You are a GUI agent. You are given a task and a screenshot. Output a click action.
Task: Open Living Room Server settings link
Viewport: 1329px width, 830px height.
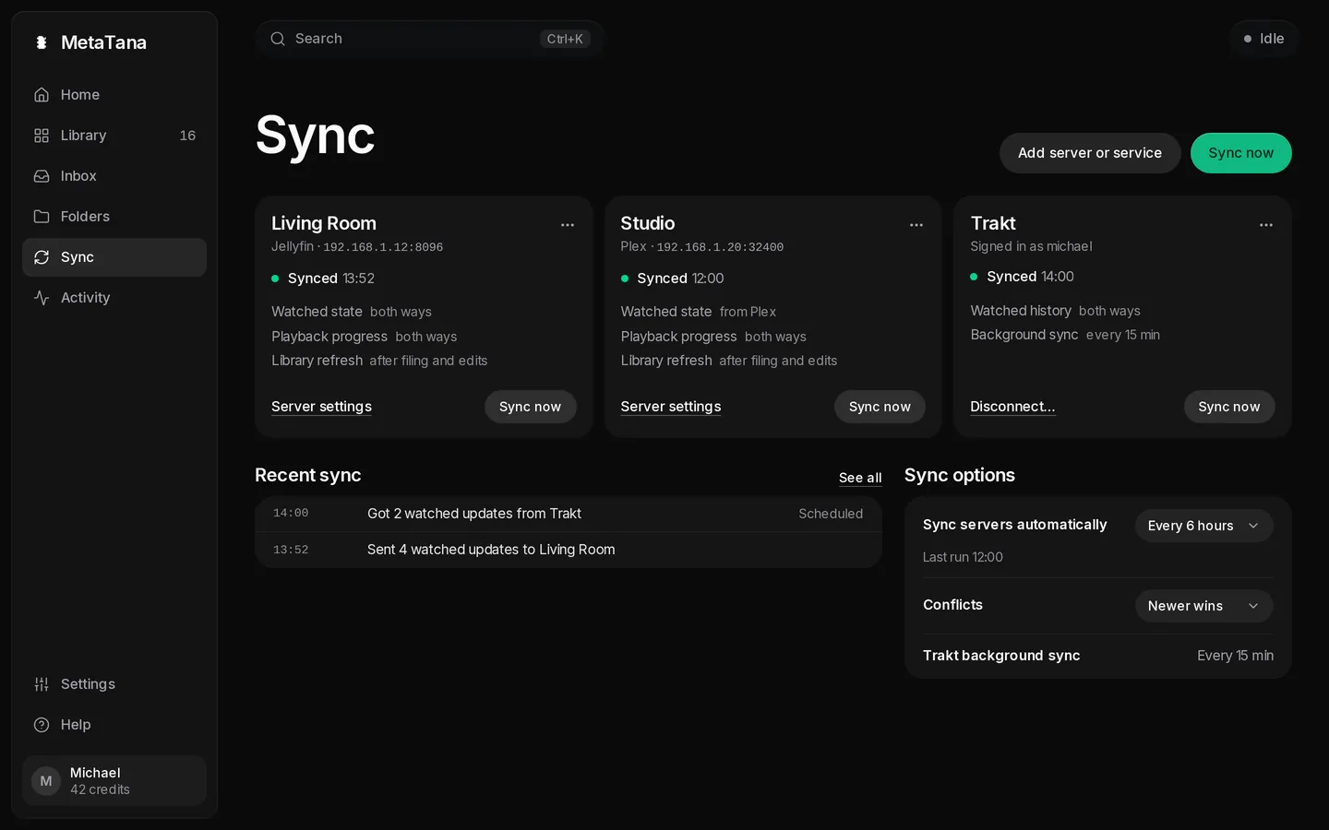pos(321,407)
